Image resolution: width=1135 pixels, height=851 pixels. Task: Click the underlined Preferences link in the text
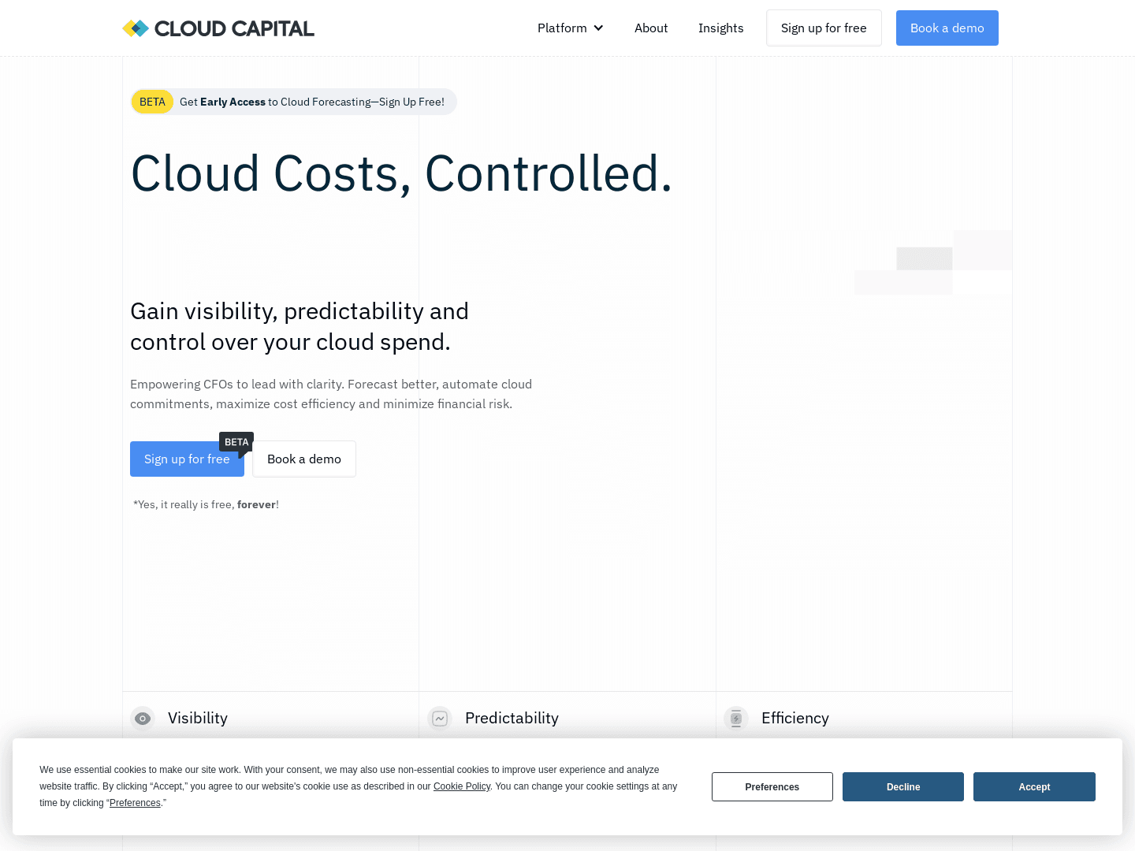tap(135, 802)
